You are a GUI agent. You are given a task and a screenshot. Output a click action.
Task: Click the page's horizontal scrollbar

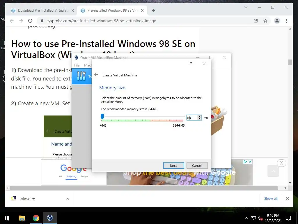(x=144, y=188)
